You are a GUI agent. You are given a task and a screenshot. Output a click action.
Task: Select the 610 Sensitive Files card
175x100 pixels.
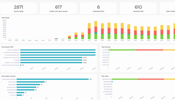point(138,8)
